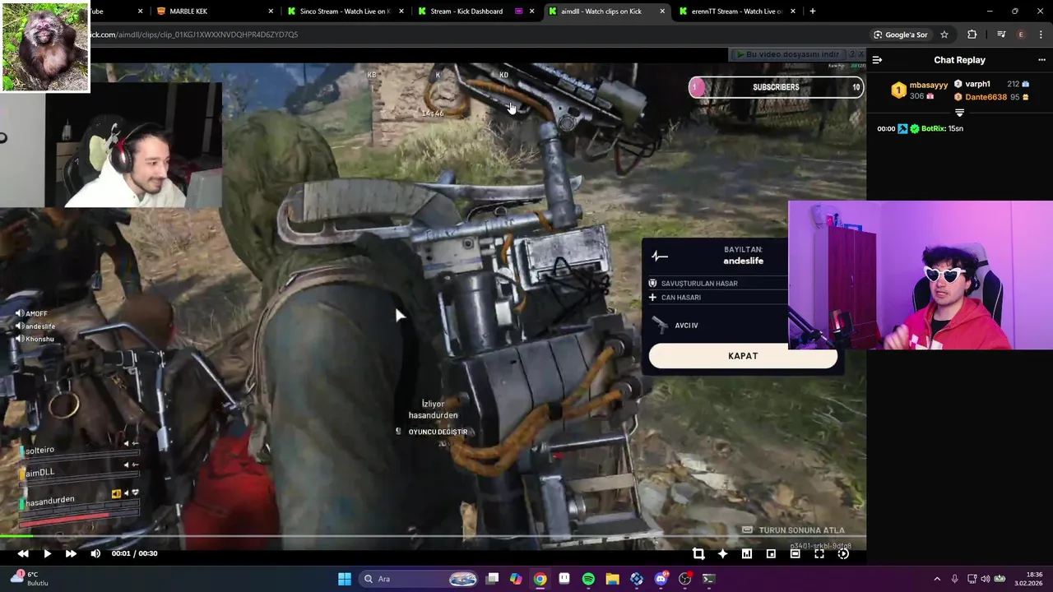Screen dimensions: 1053x592
Task: Open a new browser tab with the plus
Action: point(812,12)
